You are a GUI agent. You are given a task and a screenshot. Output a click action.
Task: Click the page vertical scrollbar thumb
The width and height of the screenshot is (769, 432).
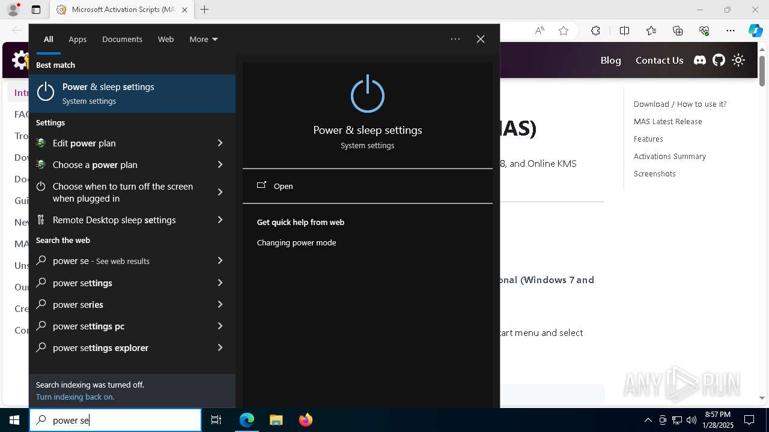(762, 70)
